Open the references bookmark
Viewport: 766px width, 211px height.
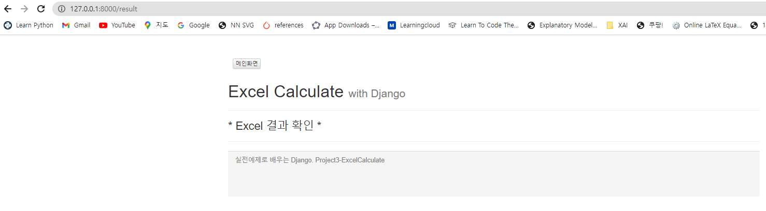[283, 25]
